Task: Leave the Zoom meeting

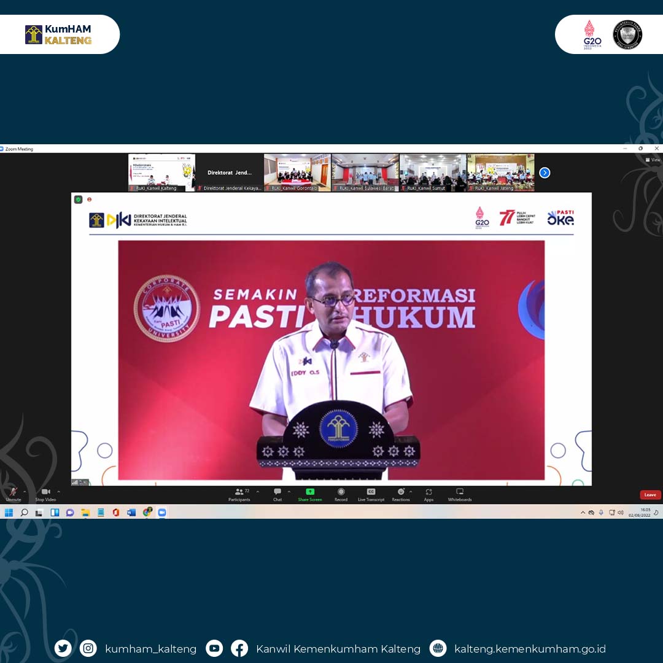Action: 650,495
